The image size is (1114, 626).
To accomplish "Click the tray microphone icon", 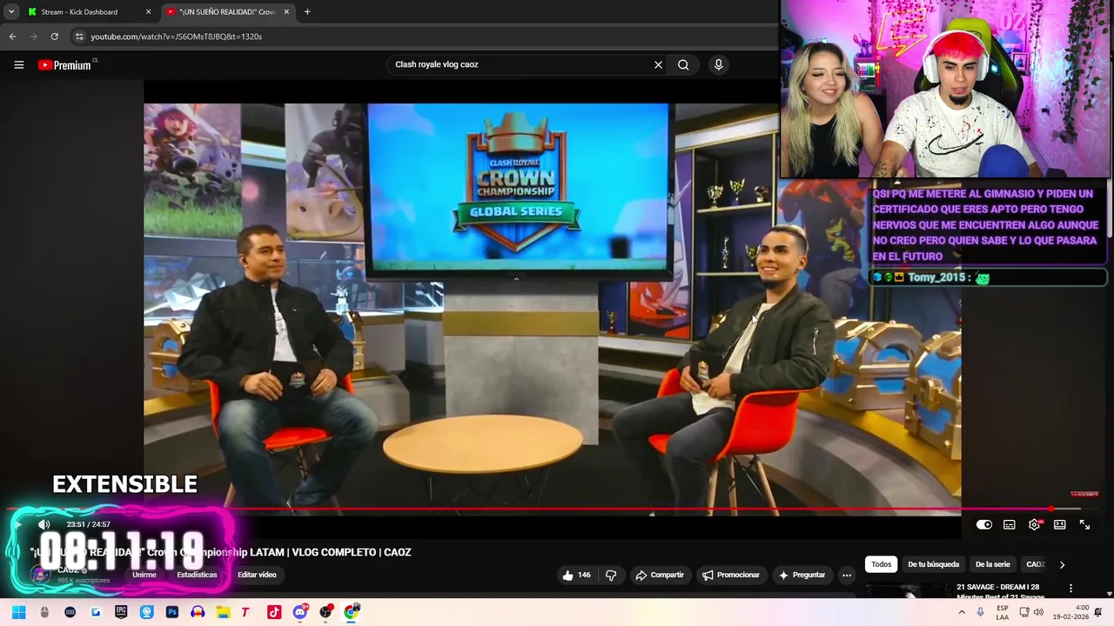I will (x=980, y=612).
